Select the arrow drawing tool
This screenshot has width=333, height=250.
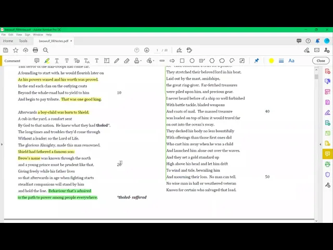172,61
